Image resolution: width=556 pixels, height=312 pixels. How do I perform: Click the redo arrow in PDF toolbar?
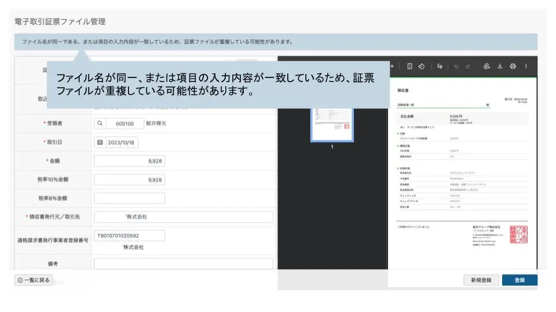pyautogui.click(x=468, y=66)
